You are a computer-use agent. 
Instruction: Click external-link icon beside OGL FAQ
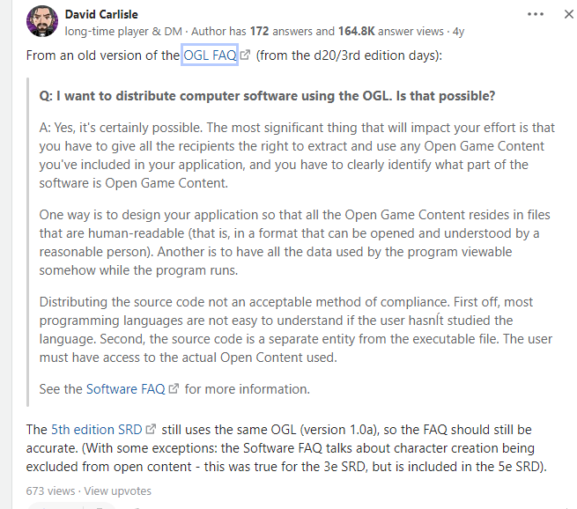[x=245, y=56]
